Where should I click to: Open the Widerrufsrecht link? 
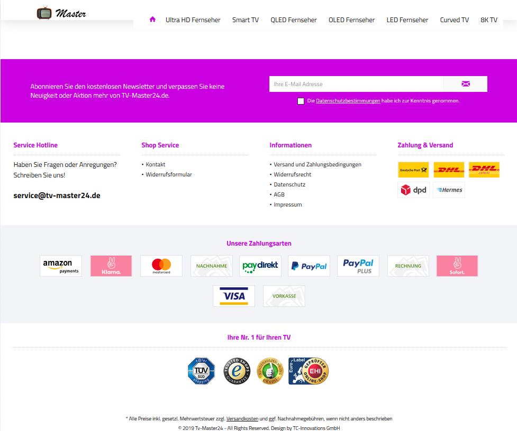tap(293, 174)
